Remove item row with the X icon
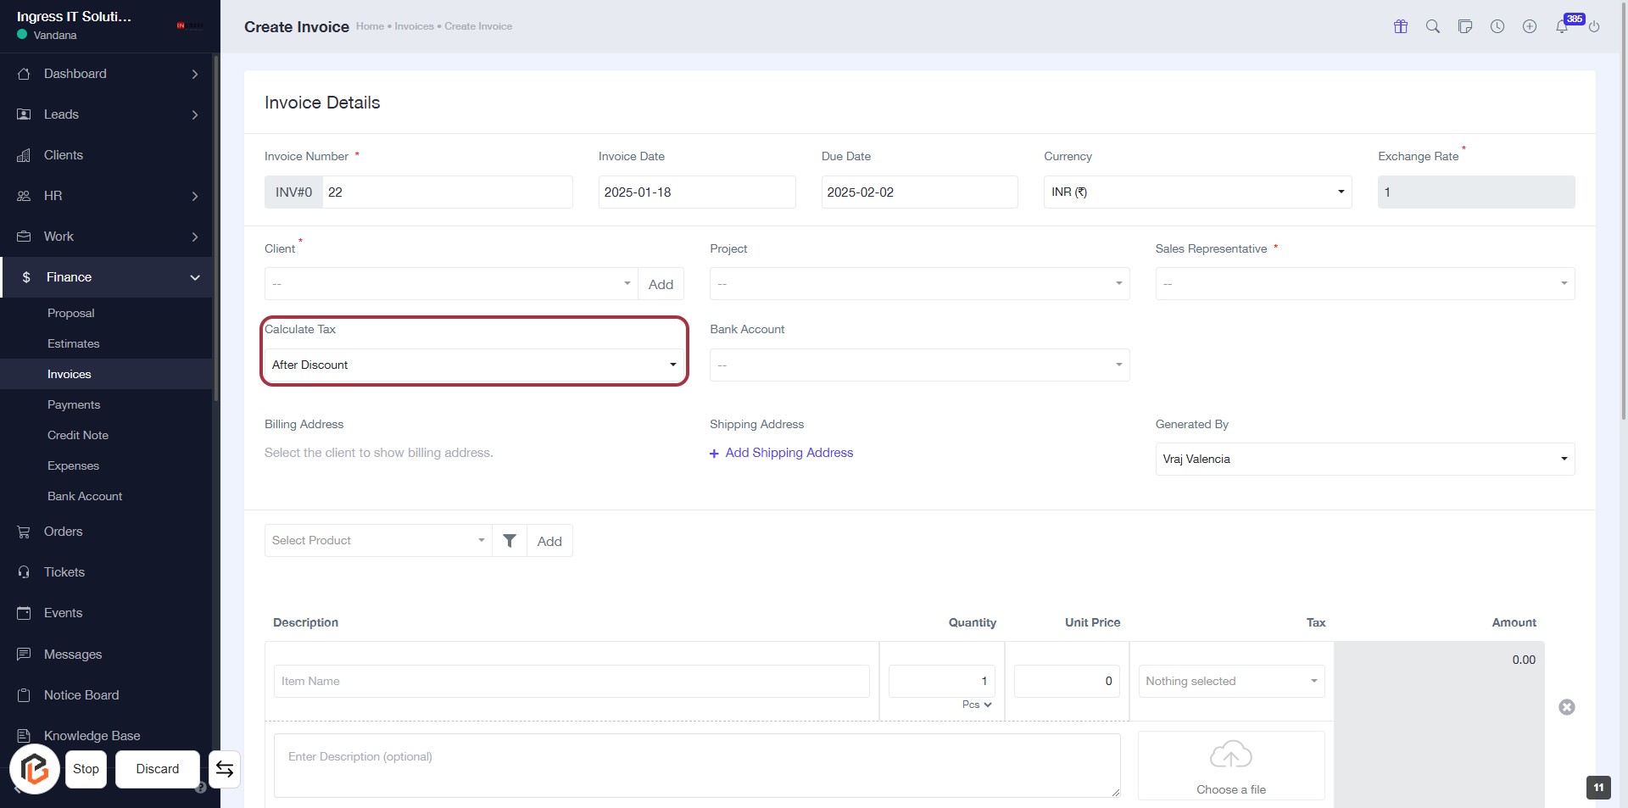The width and height of the screenshot is (1628, 808). [x=1567, y=707]
